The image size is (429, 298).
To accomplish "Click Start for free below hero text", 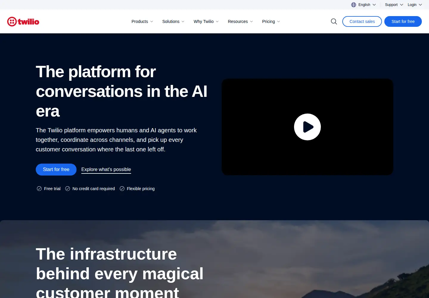I will tap(56, 170).
